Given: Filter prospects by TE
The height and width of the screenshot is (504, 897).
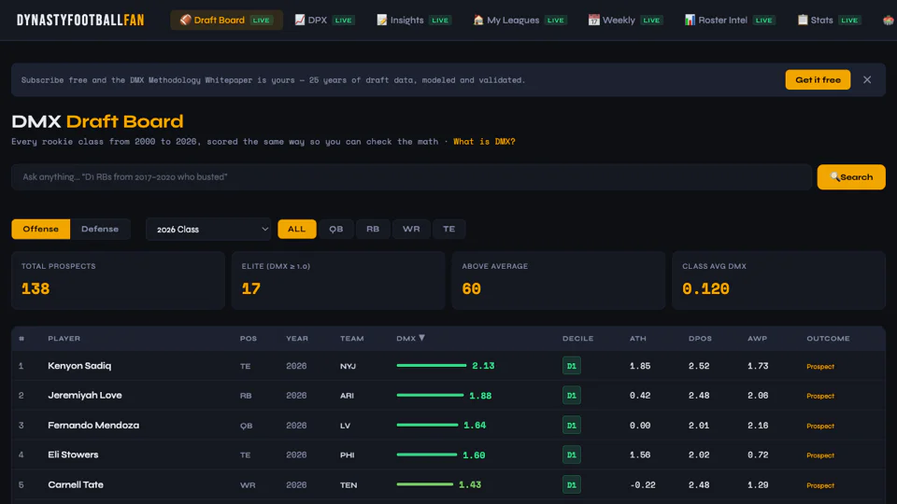Looking at the screenshot, I should tap(449, 230).
